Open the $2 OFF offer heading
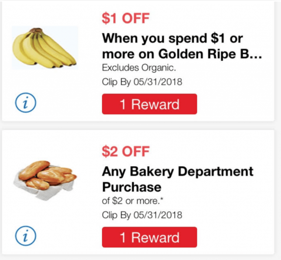The height and width of the screenshot is (260, 281). coord(126,151)
